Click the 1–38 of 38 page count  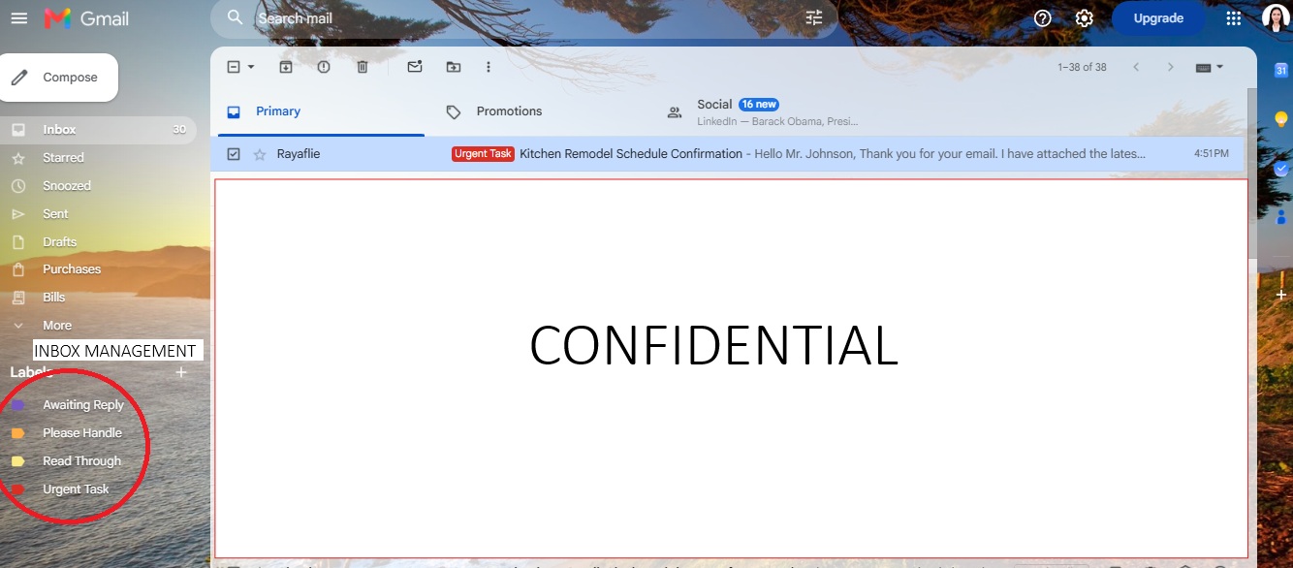[x=1082, y=67]
